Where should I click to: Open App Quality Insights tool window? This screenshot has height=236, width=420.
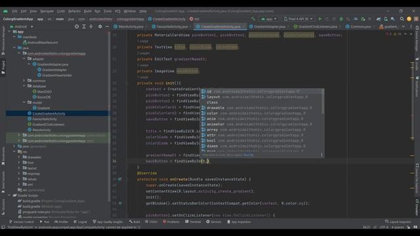pyautogui.click(x=108, y=222)
